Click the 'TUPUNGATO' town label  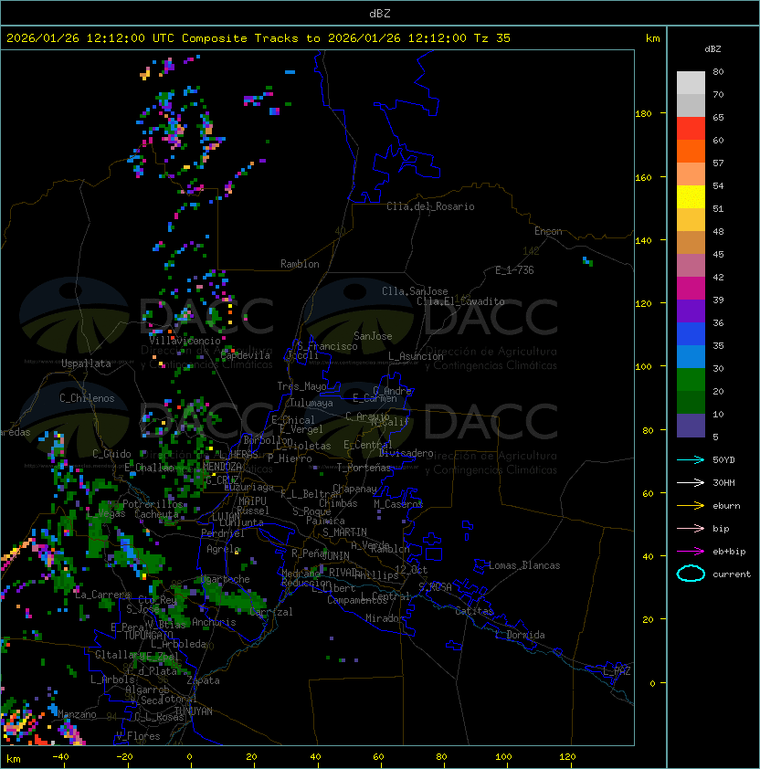(149, 635)
